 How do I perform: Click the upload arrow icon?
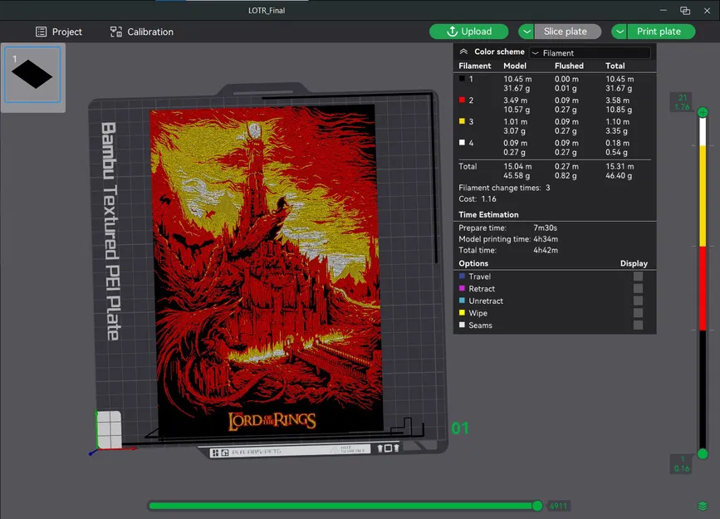click(x=452, y=32)
